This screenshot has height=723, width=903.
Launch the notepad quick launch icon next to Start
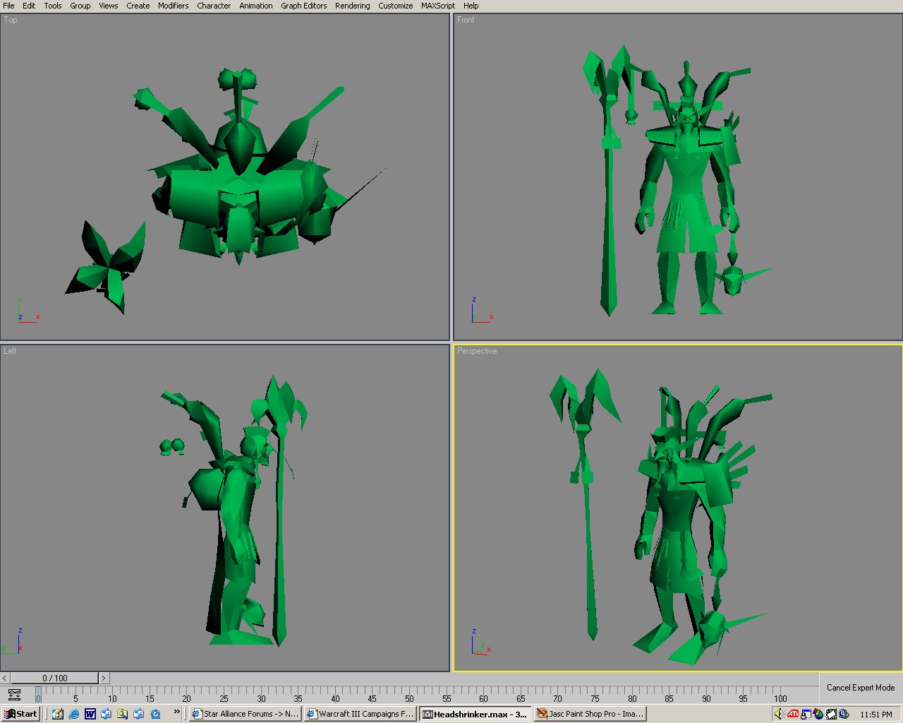point(58,714)
